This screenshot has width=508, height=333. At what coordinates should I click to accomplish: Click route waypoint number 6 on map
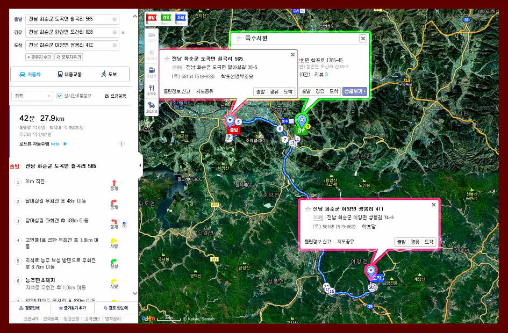280,129
